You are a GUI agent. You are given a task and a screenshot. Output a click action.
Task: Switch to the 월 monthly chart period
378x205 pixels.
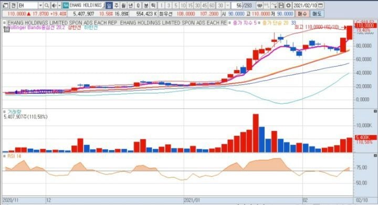point(123,5)
